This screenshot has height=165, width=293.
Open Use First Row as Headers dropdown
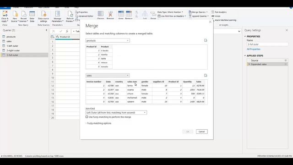(172, 16)
